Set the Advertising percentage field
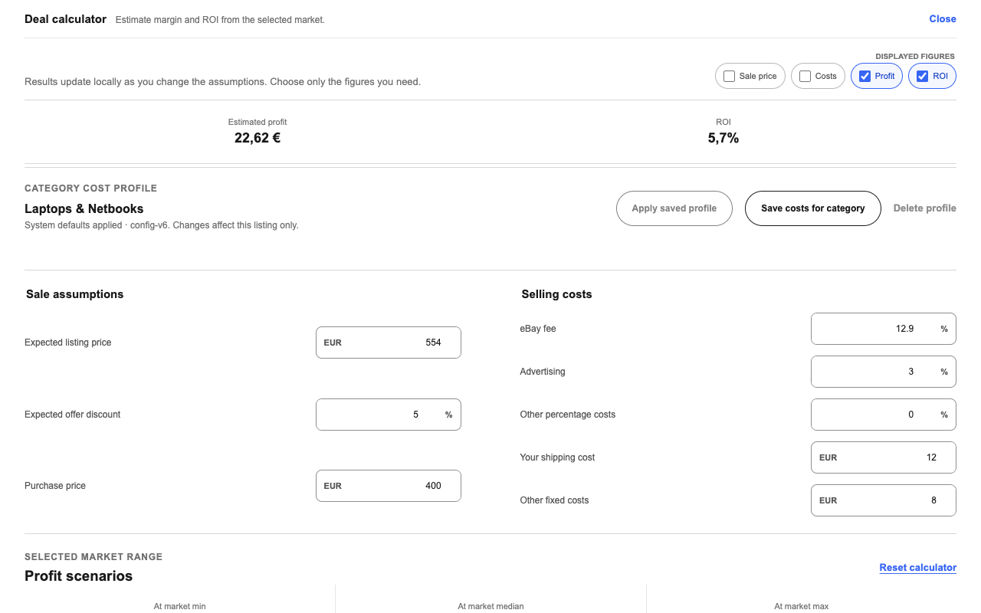This screenshot has width=981, height=613. coord(884,372)
